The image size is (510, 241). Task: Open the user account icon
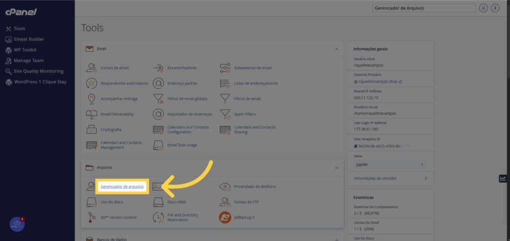[x=495, y=8]
